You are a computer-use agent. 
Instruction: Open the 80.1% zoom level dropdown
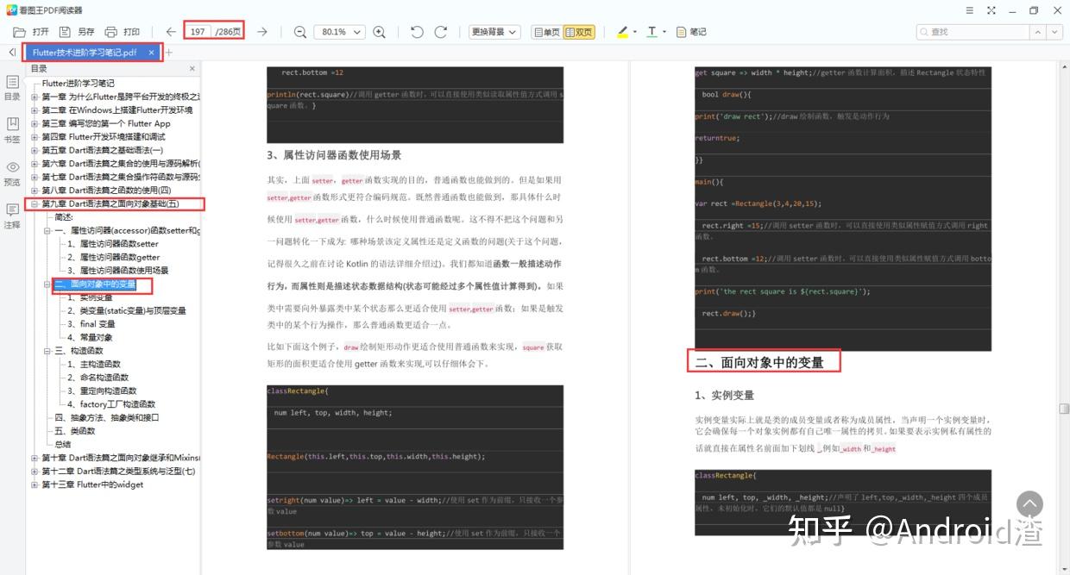[339, 32]
